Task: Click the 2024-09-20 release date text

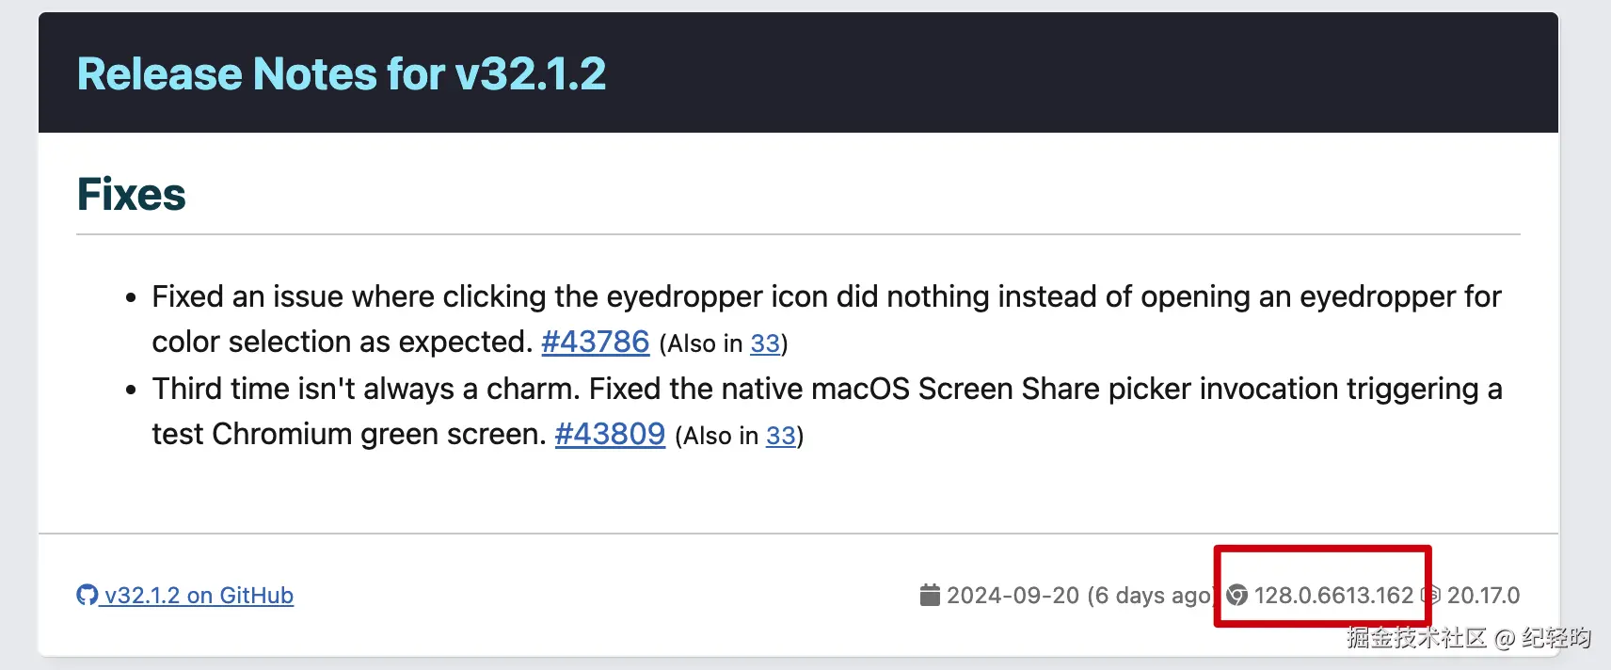Action: (x=1013, y=596)
